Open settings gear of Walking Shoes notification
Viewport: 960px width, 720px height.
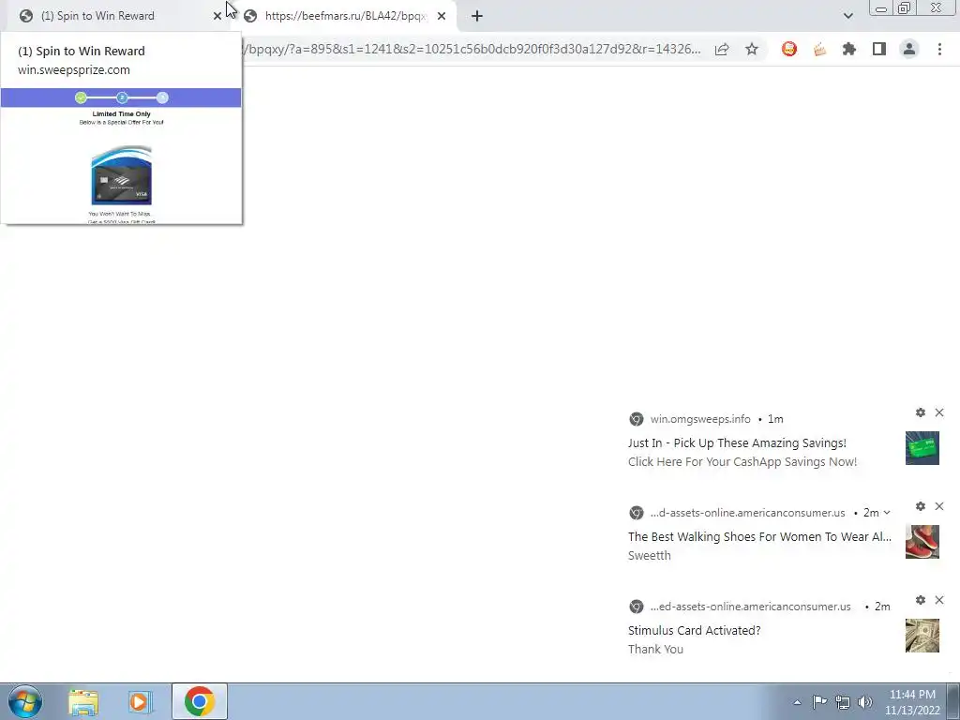921,506
